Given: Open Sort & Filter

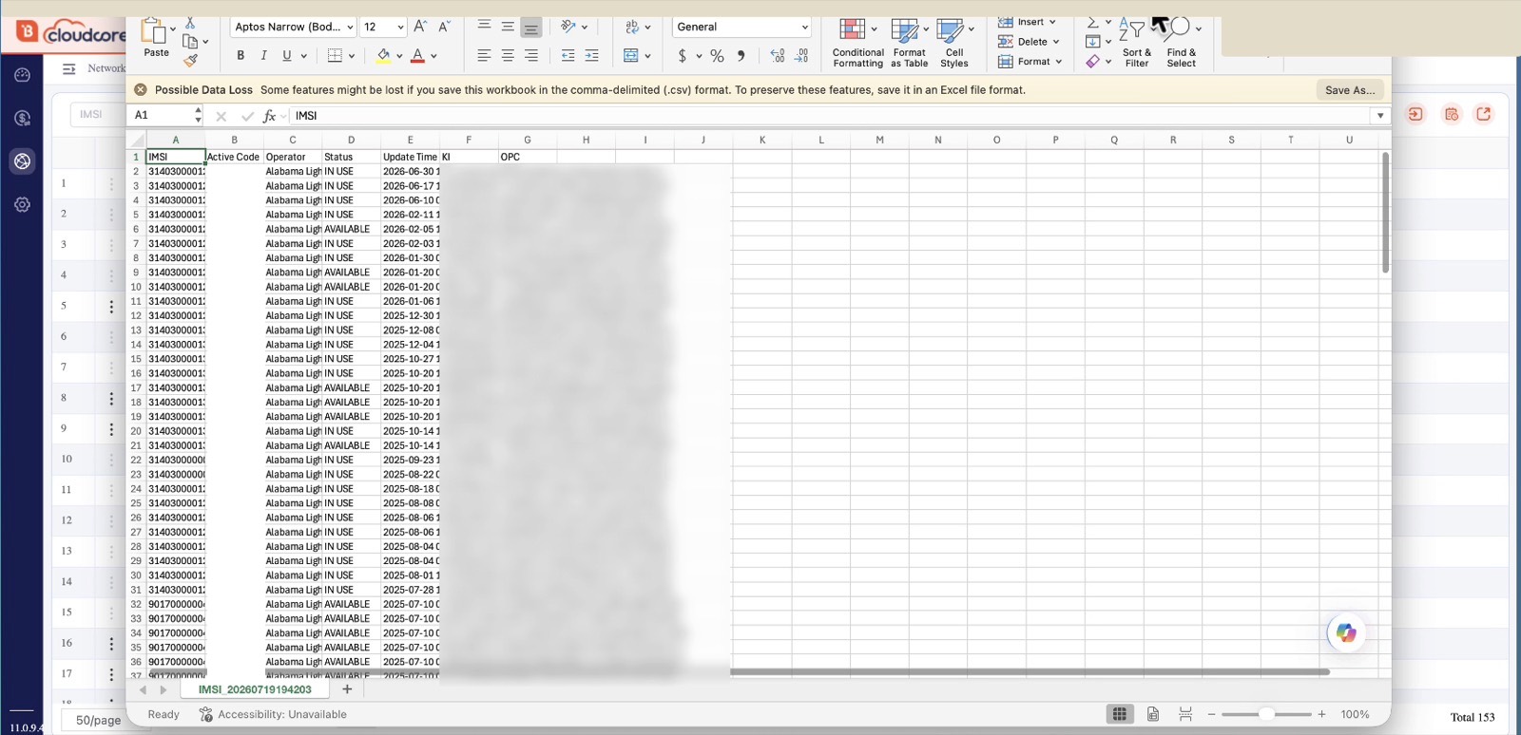Looking at the screenshot, I should (1135, 43).
